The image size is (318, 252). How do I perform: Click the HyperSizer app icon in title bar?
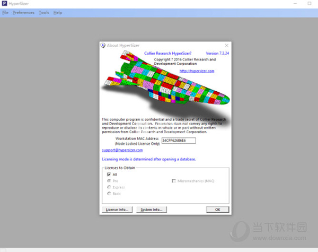coord(4,4)
